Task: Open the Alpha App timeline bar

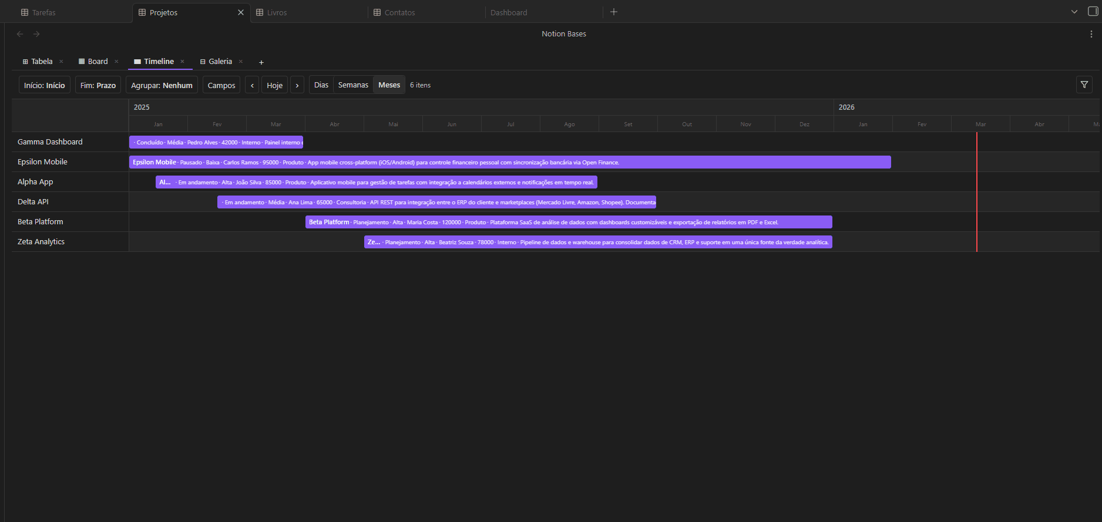Action: 377,182
